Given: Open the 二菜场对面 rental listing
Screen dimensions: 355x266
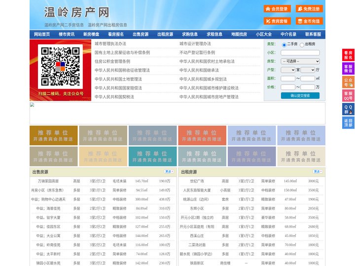Looking at the screenshot, I should click(x=197, y=245).
